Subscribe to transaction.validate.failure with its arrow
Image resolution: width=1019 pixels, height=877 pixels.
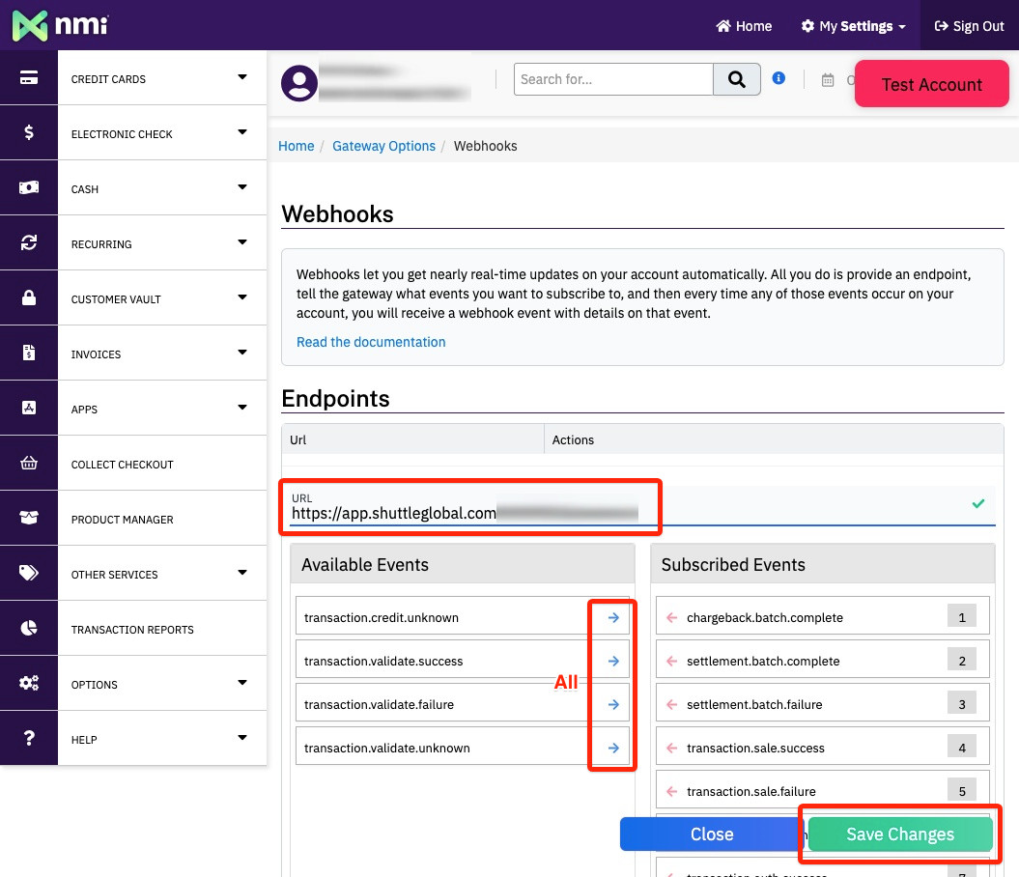pyautogui.click(x=612, y=705)
